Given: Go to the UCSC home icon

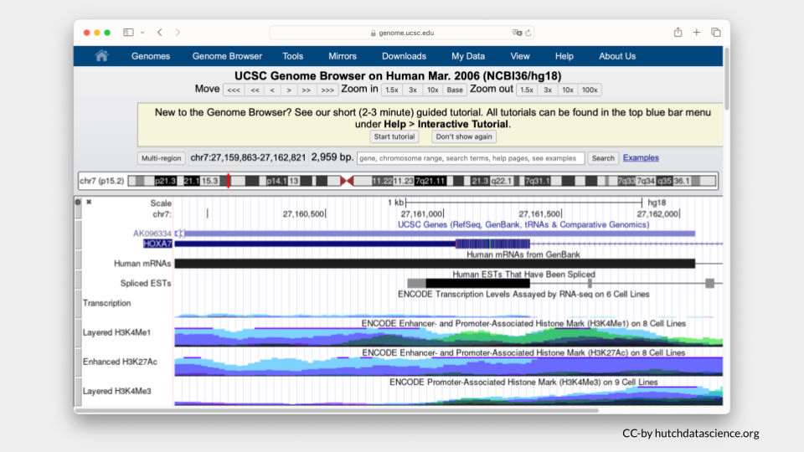Looking at the screenshot, I should click(101, 56).
